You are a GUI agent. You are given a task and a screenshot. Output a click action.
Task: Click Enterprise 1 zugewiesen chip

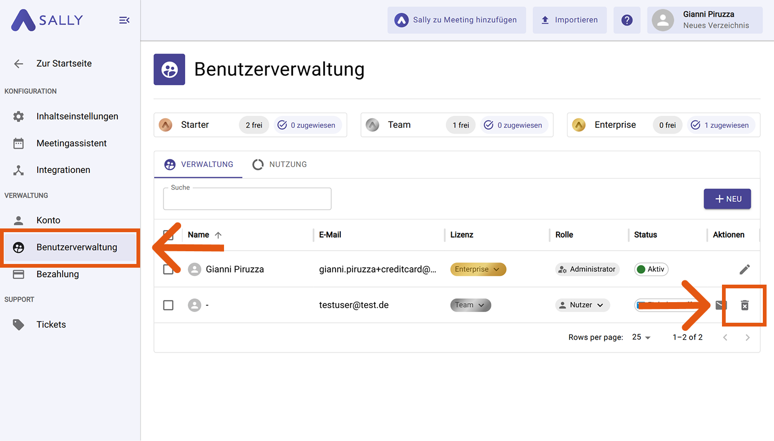721,125
